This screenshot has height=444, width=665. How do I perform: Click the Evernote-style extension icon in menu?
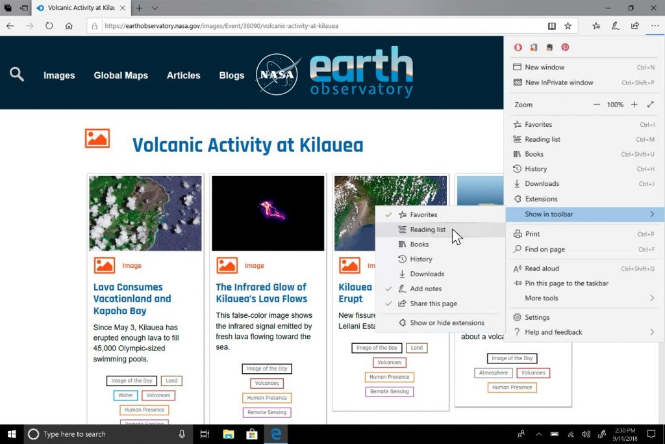tap(549, 47)
